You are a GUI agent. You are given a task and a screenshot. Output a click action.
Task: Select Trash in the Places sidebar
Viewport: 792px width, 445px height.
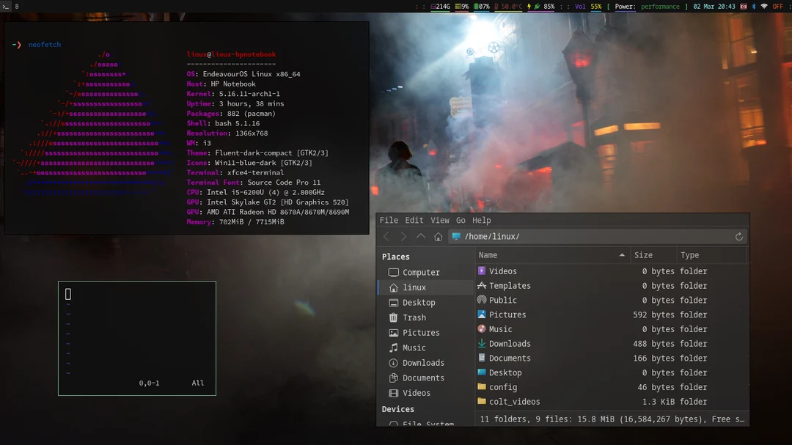pyautogui.click(x=414, y=317)
